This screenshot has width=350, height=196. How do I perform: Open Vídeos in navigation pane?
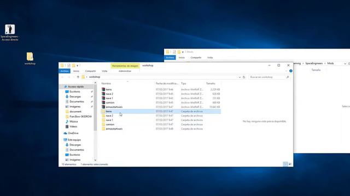pyautogui.click(x=73, y=126)
